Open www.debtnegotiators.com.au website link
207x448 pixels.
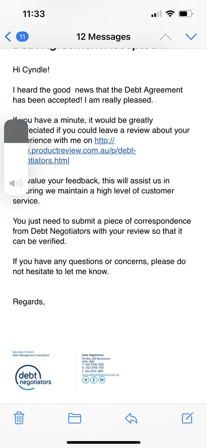click(100, 374)
